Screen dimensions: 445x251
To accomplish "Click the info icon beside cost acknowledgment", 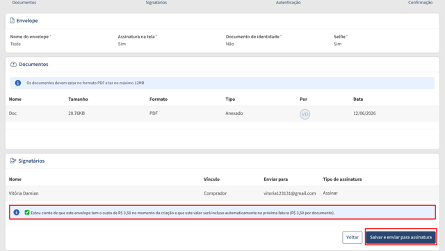I will click(x=17, y=212).
